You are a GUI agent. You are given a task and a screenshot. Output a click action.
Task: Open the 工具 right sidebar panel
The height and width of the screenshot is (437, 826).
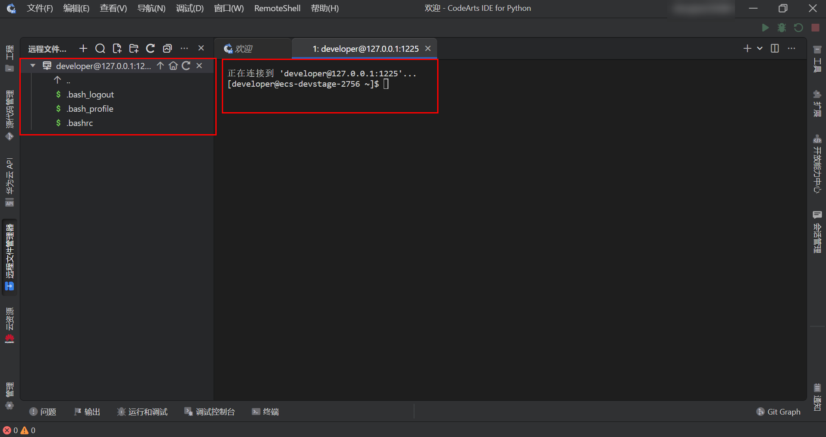817,59
